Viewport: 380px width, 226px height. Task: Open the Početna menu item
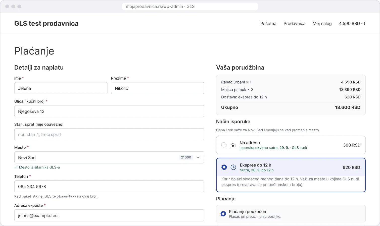point(268,24)
